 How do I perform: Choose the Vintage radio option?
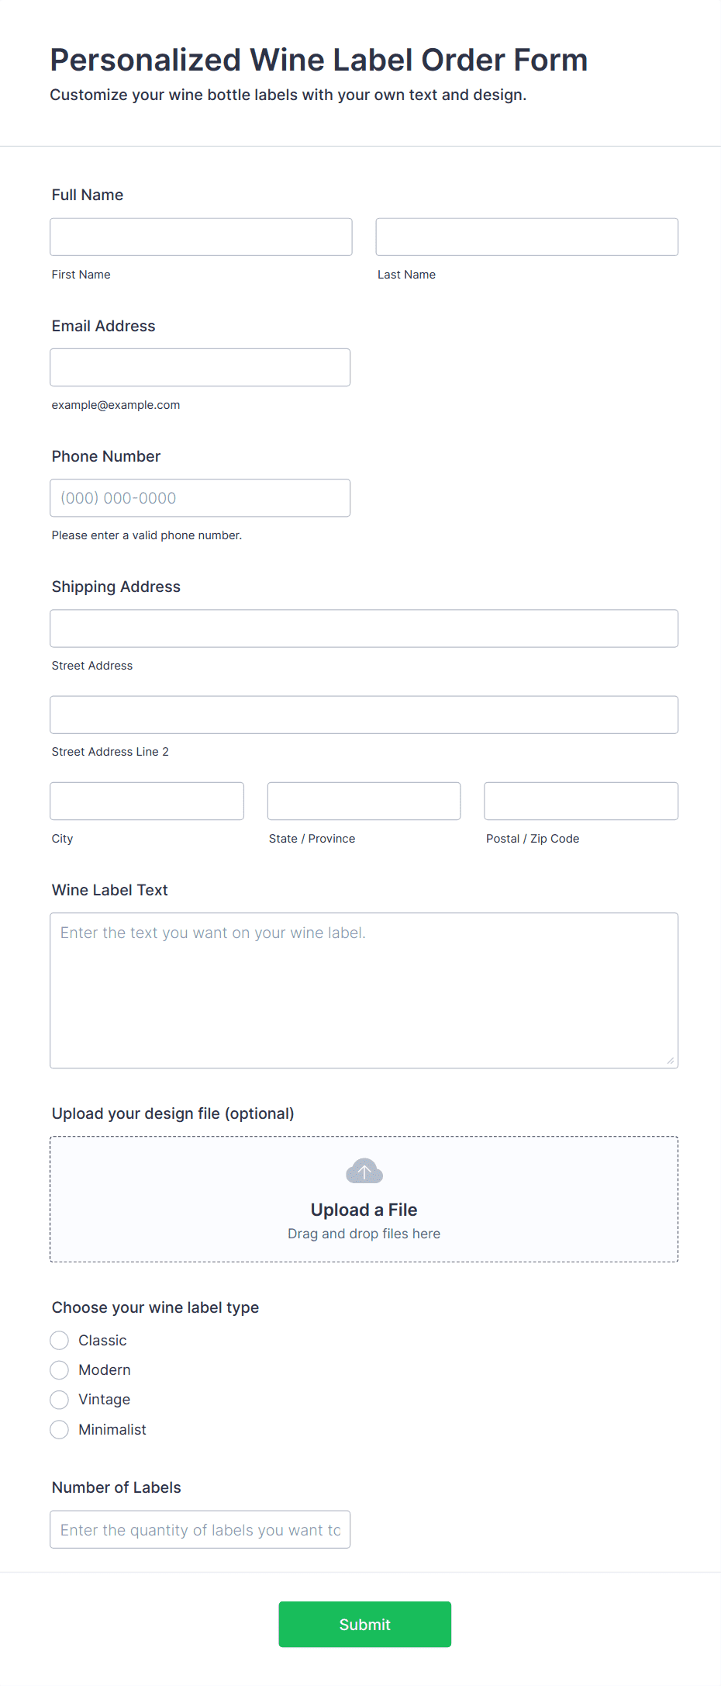(x=60, y=1400)
